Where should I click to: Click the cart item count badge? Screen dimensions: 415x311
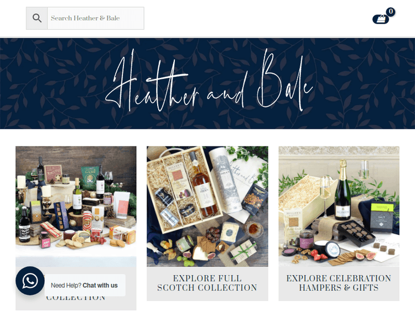pyautogui.click(x=391, y=12)
